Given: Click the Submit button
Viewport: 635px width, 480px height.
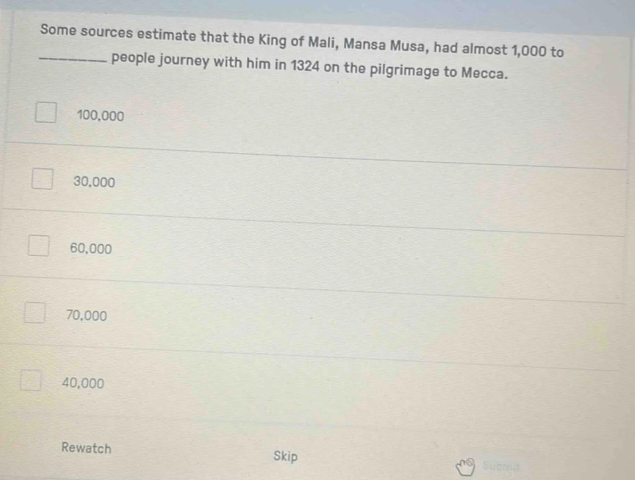Looking at the screenshot, I should [501, 466].
